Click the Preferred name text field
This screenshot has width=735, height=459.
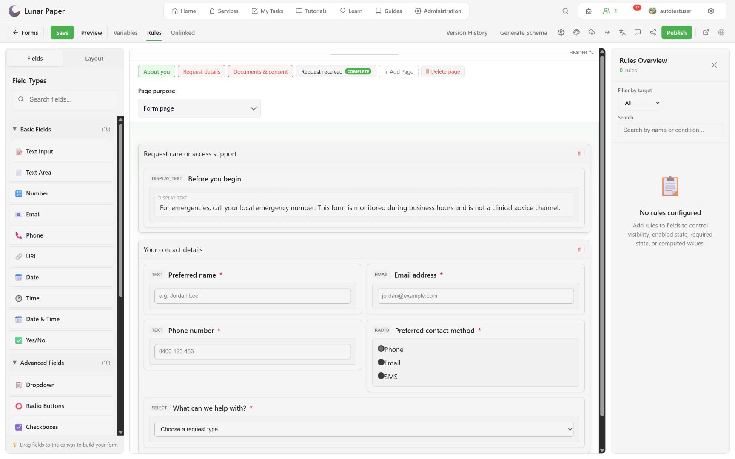253,296
